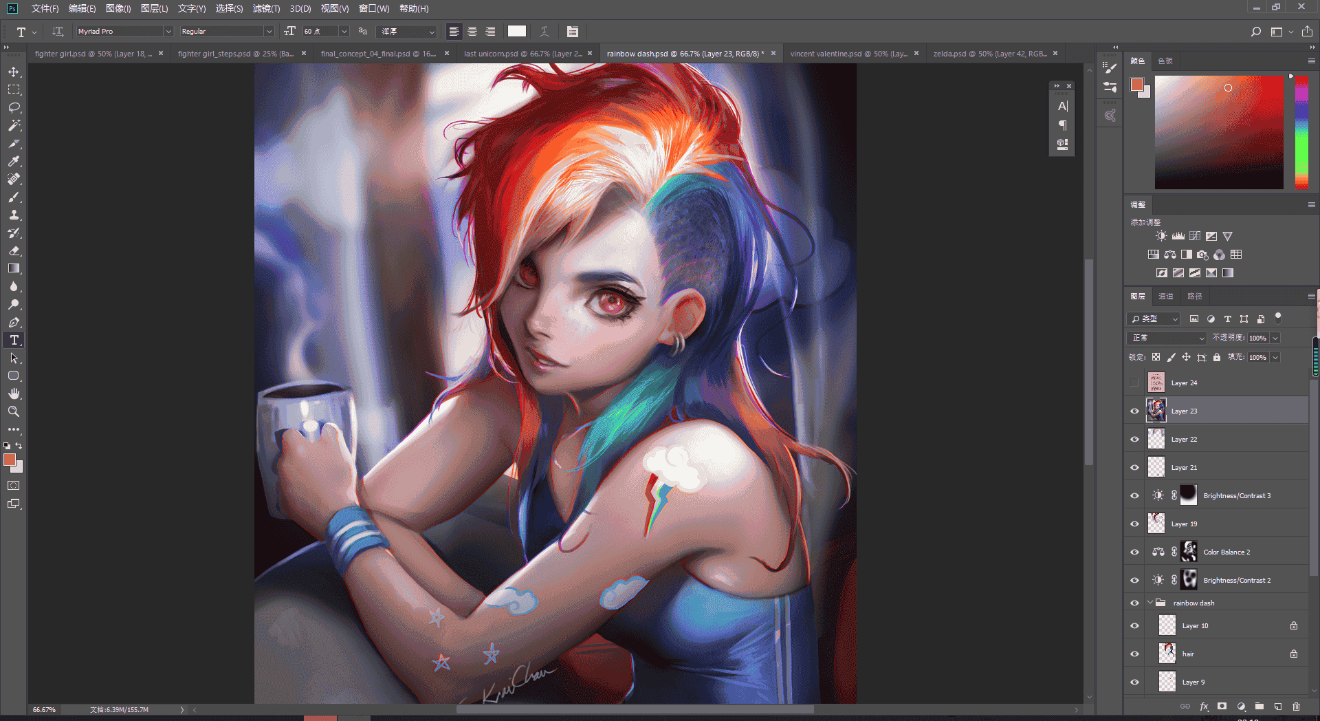Open the Myriad Pro font family dropdown
This screenshot has width=1320, height=721.
pyautogui.click(x=168, y=31)
